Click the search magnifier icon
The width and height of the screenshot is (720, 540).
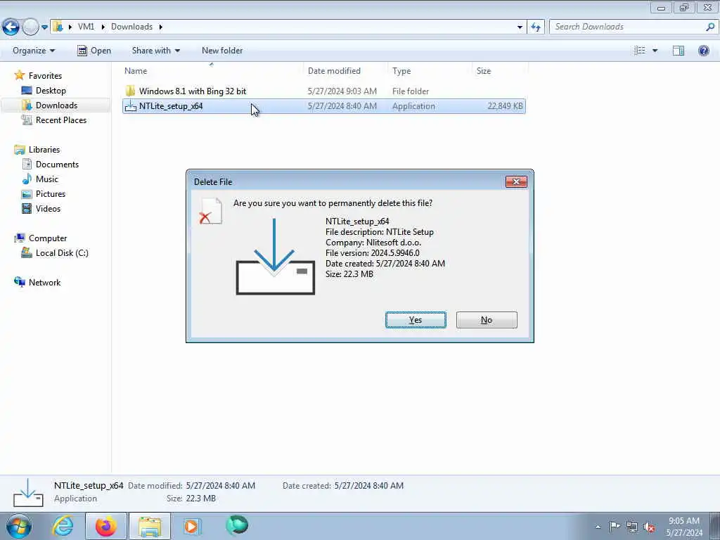[x=710, y=27]
